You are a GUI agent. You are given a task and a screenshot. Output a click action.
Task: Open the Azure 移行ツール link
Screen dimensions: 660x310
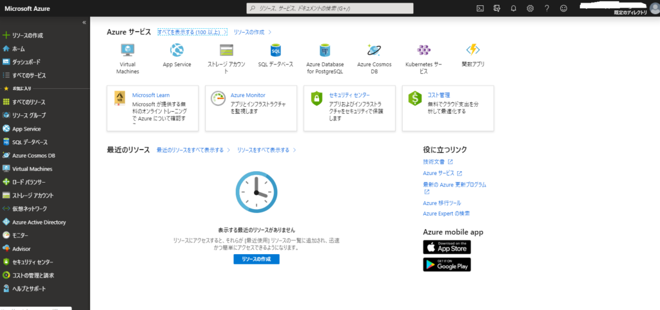pyautogui.click(x=442, y=203)
